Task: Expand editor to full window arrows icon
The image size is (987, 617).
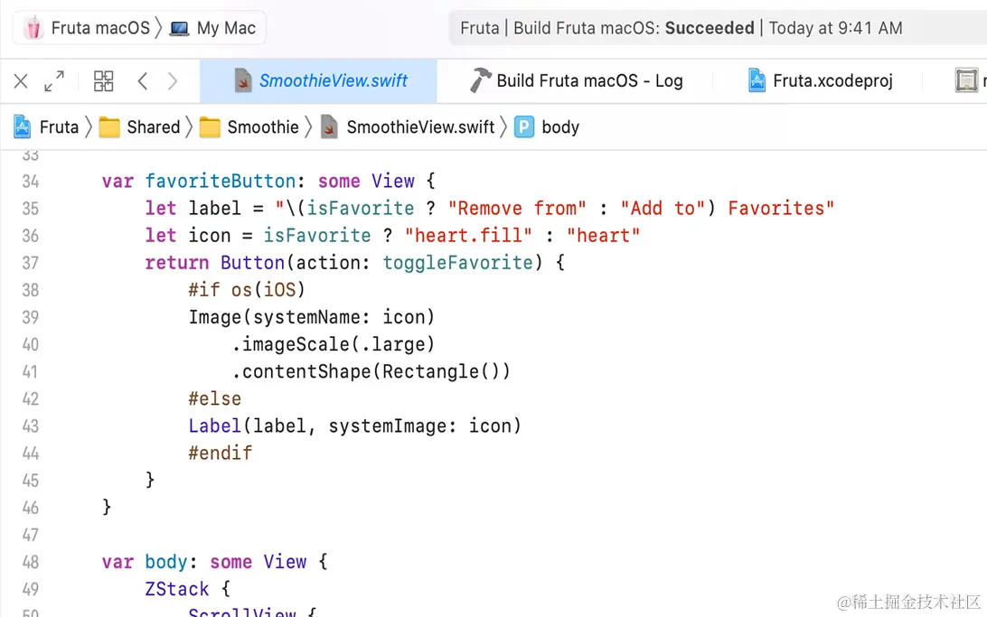Action: [54, 81]
